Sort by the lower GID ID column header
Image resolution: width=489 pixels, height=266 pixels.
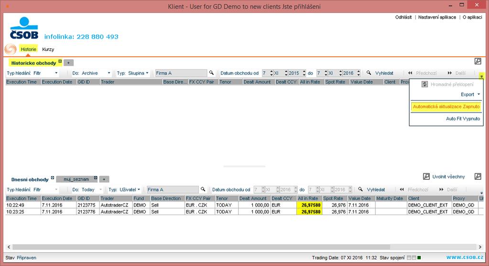[87, 198]
